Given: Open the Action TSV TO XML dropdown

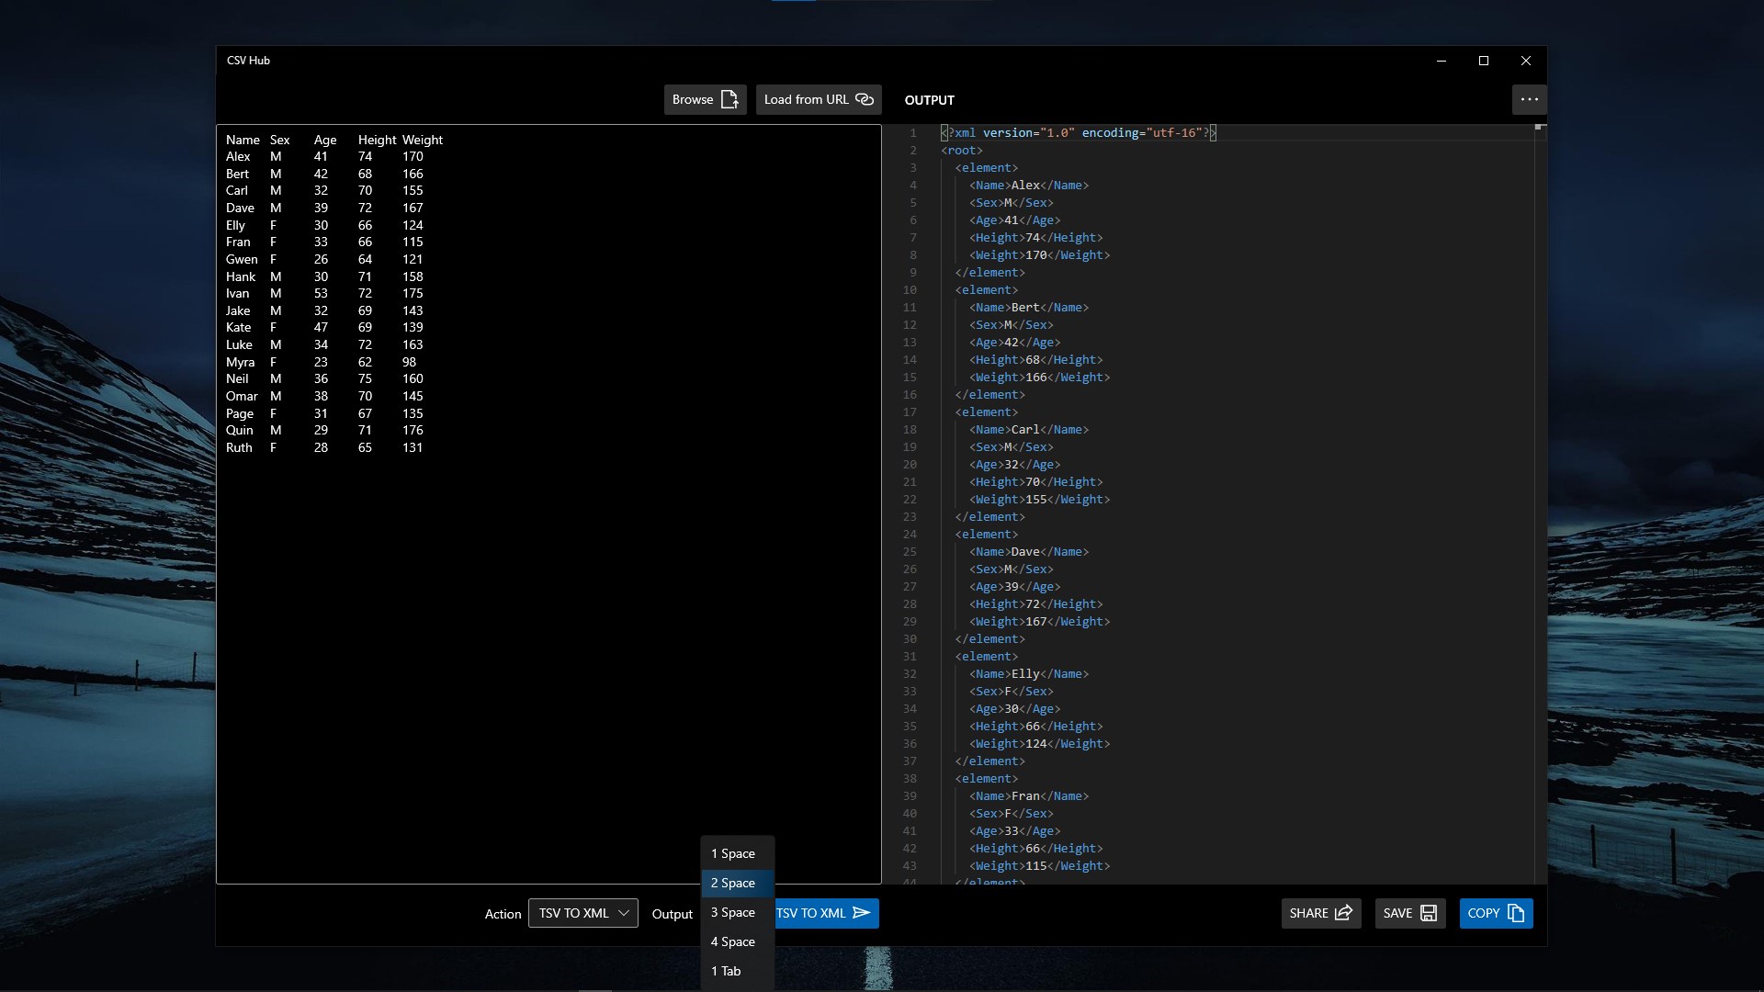Looking at the screenshot, I should coord(583,913).
